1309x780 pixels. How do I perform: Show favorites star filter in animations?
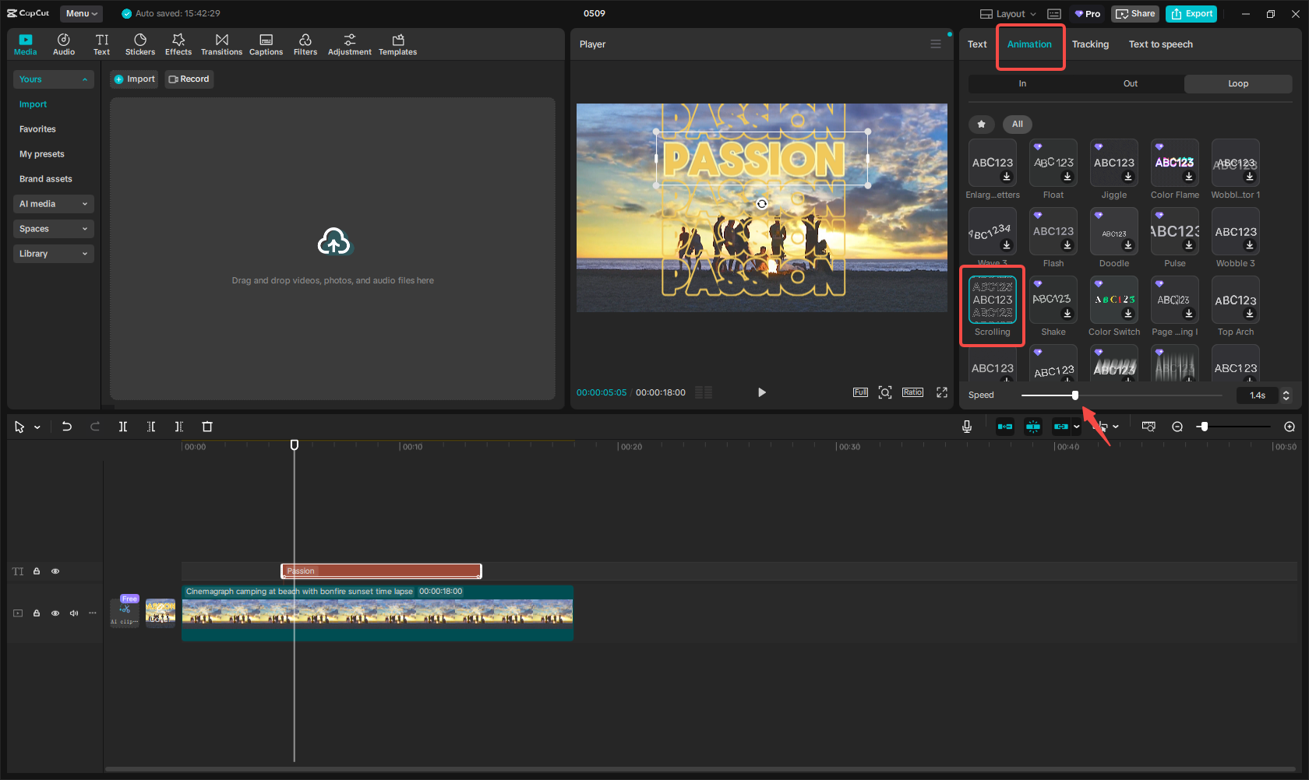click(982, 124)
